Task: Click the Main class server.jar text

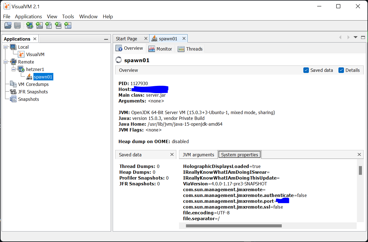Action: pyautogui.click(x=156, y=95)
